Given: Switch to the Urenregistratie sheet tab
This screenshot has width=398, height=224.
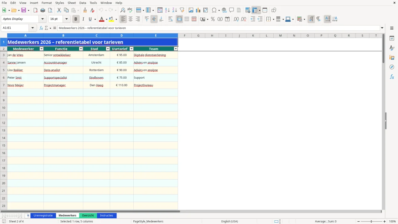Looking at the screenshot, I should click(43, 216).
